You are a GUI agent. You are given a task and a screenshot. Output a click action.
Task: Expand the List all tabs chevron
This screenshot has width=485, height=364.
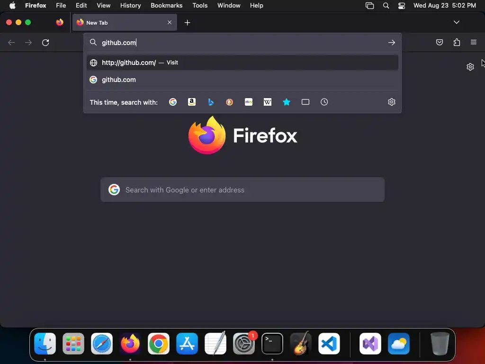(x=456, y=22)
